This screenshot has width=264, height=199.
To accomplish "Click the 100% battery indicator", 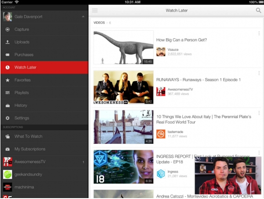I will [x=256, y=2].
